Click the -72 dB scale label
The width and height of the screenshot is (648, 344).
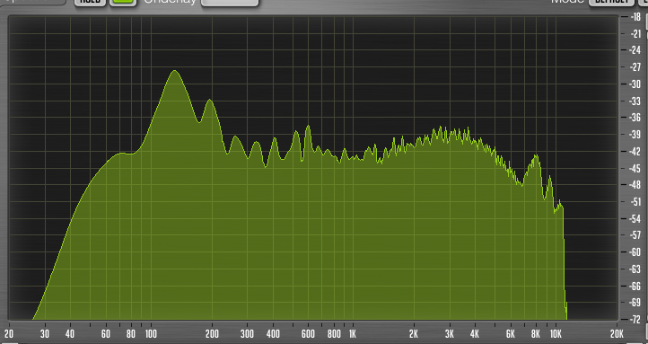pyautogui.click(x=635, y=319)
